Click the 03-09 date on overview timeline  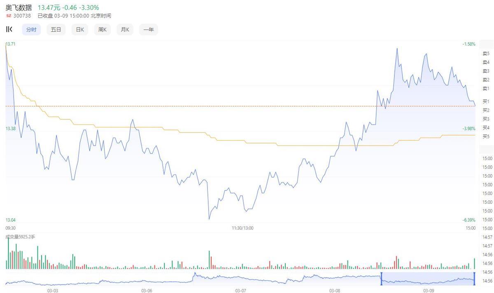click(x=429, y=290)
